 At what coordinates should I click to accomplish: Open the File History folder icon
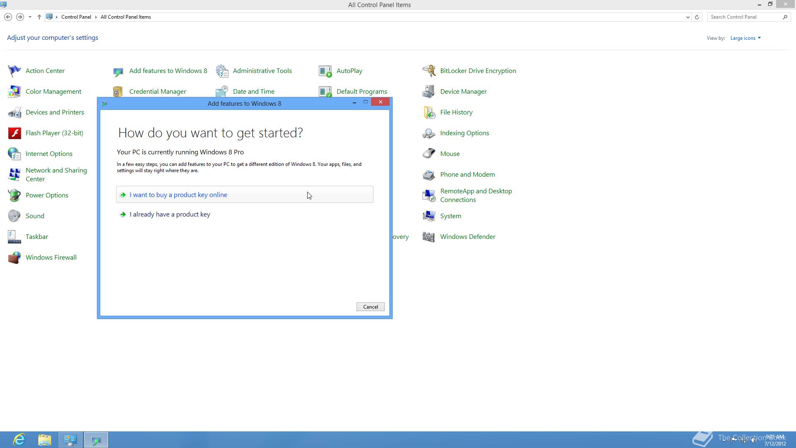pyautogui.click(x=429, y=112)
